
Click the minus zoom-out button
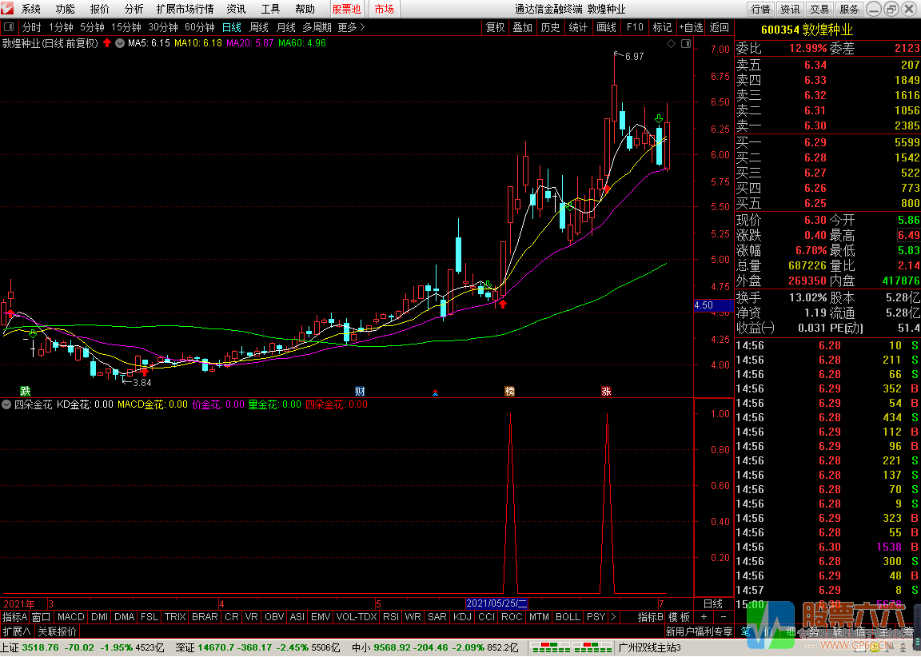(x=723, y=616)
